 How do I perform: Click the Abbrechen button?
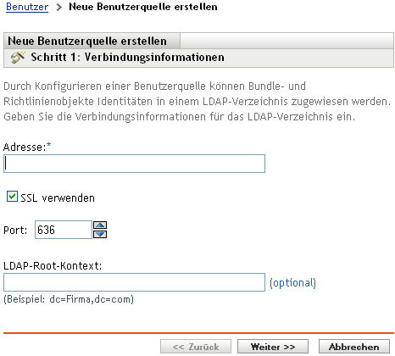pyautogui.click(x=354, y=347)
